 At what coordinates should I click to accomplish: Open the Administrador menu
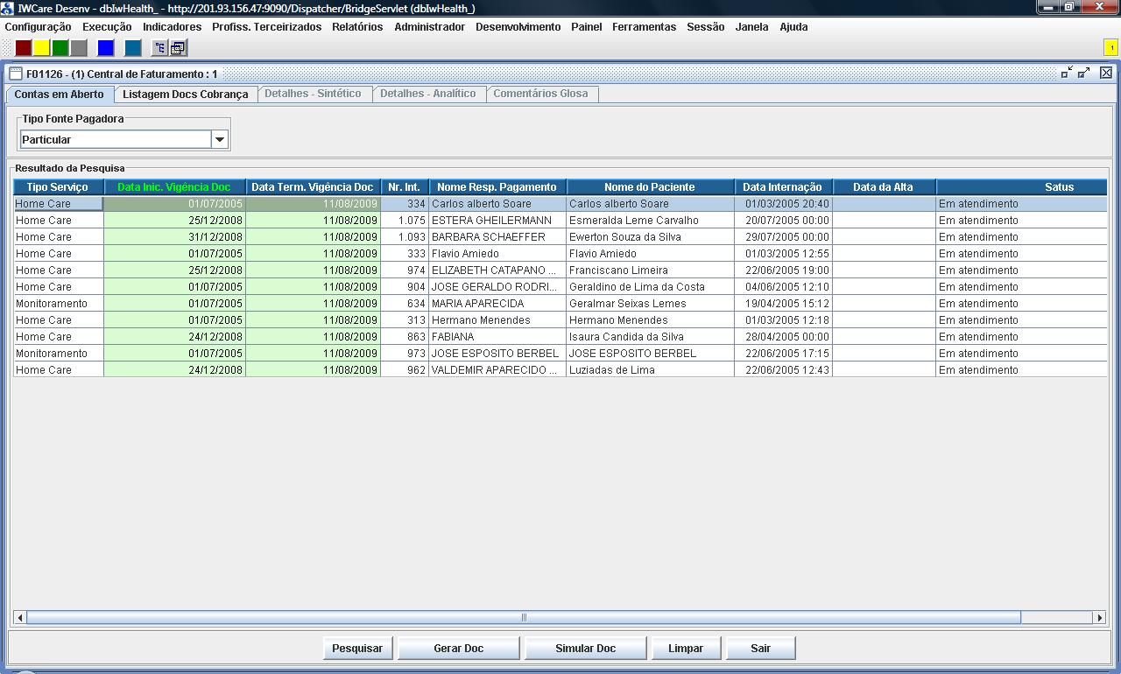tap(430, 27)
